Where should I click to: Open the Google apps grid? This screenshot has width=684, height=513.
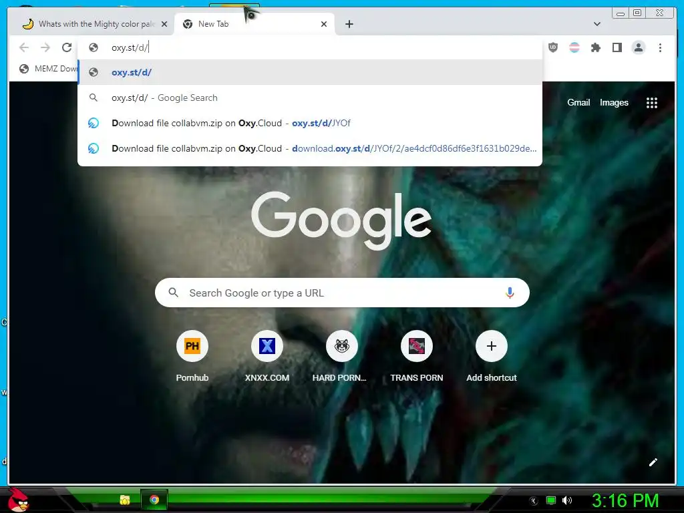pyautogui.click(x=652, y=103)
